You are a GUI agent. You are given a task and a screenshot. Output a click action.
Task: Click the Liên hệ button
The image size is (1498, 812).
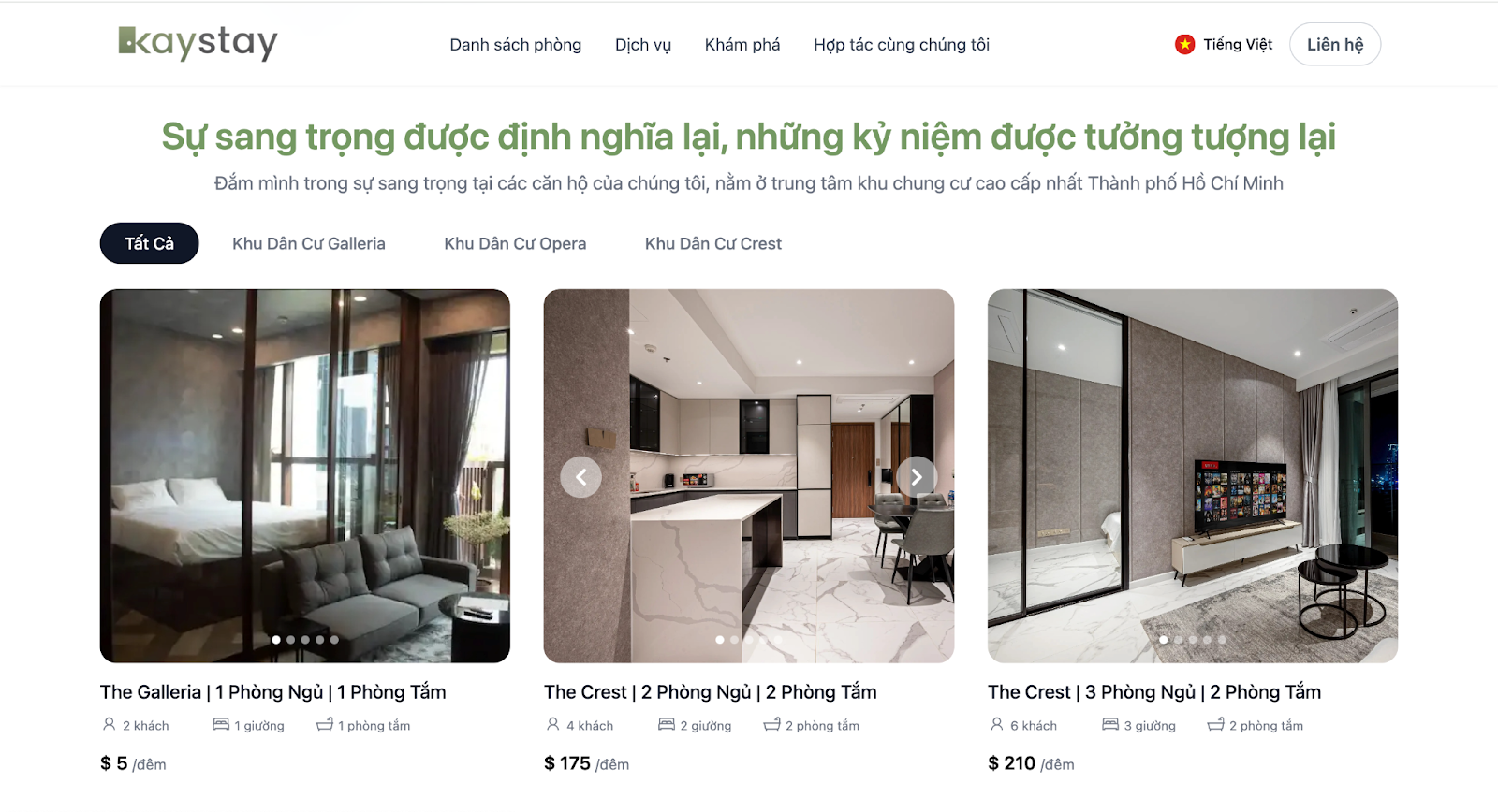pyautogui.click(x=1335, y=44)
